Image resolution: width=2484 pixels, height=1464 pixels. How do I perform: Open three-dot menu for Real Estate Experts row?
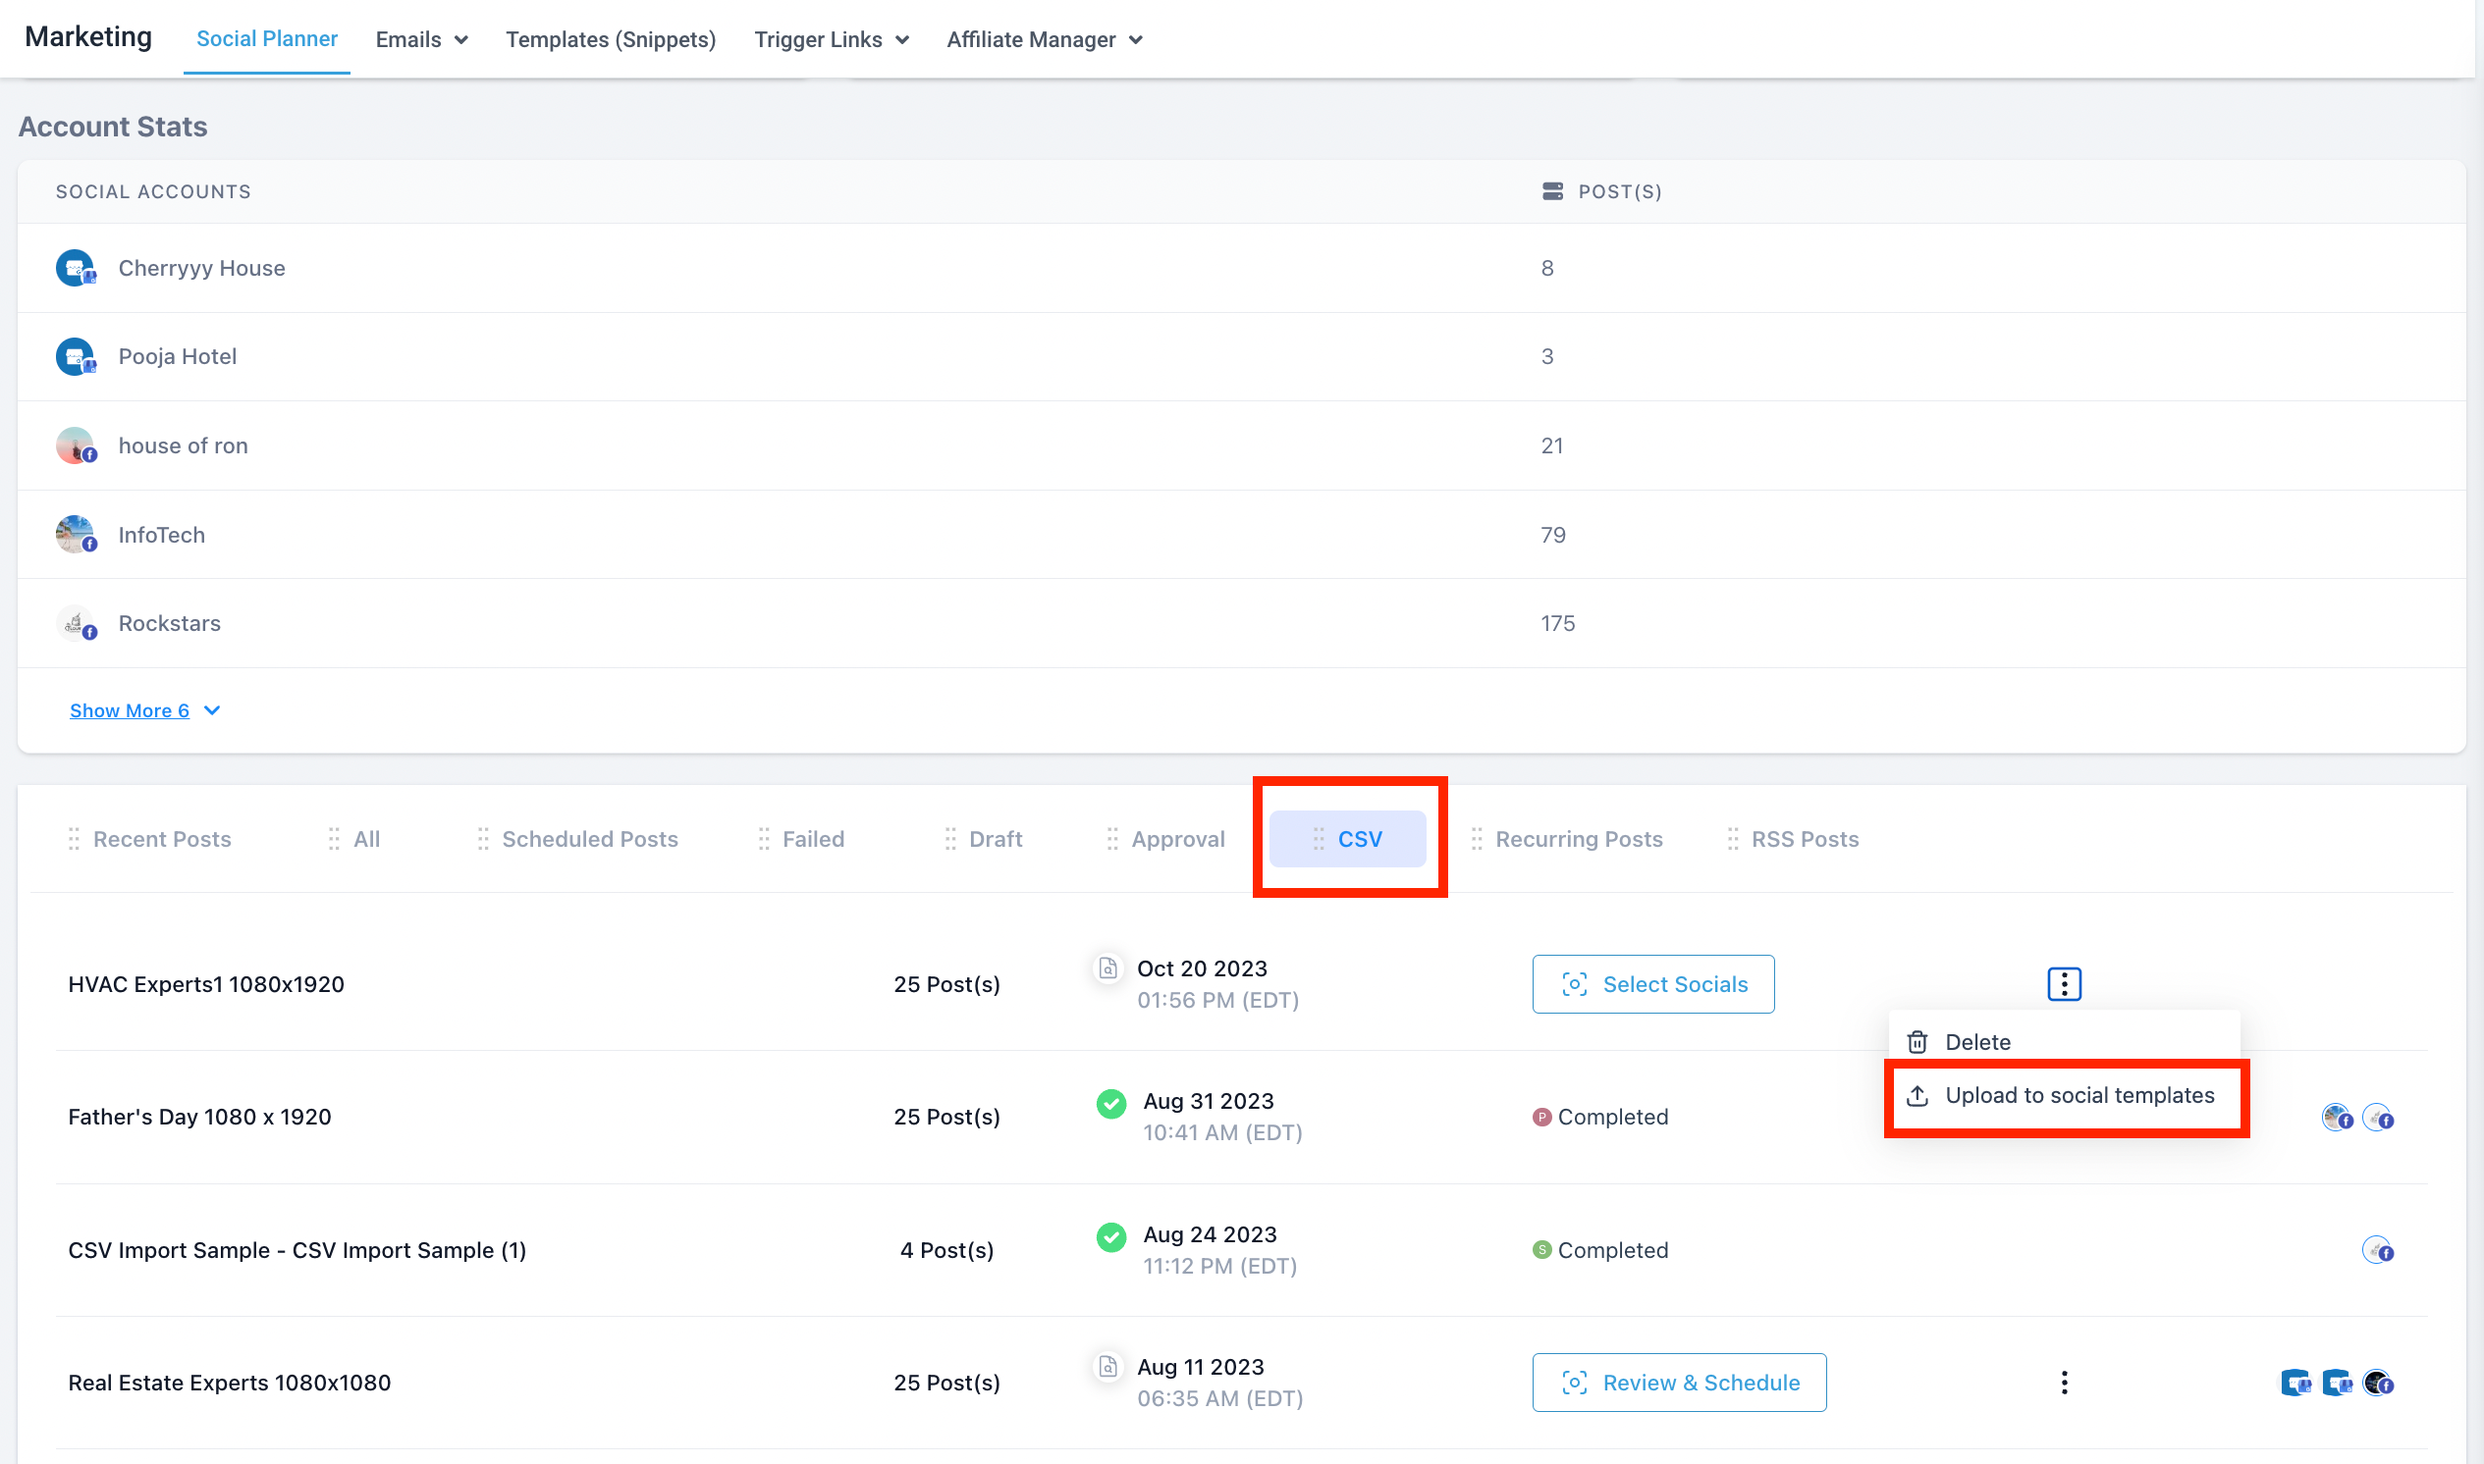tap(2065, 1384)
